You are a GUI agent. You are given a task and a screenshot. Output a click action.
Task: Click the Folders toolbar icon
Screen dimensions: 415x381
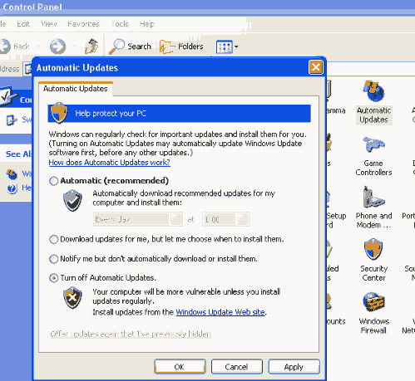[181, 46]
